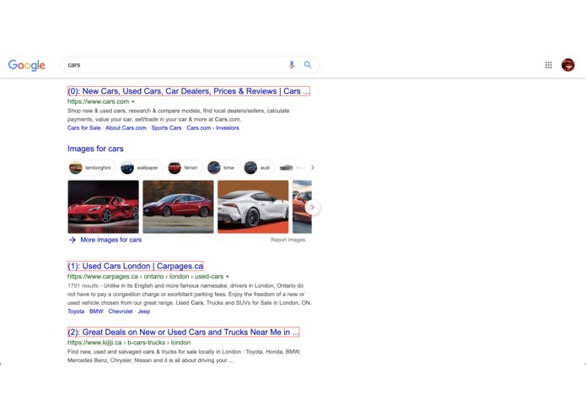Open New Cars, Used Cars result link
The width and height of the screenshot is (586, 417).
pos(189,91)
